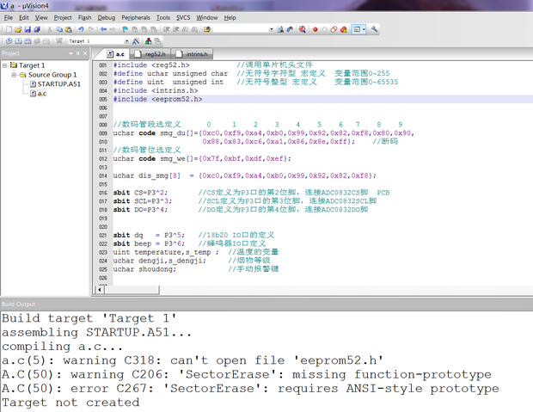This screenshot has height=412, width=533.
Task: Insert breakpoint using red dot icon
Action: (x=315, y=29)
